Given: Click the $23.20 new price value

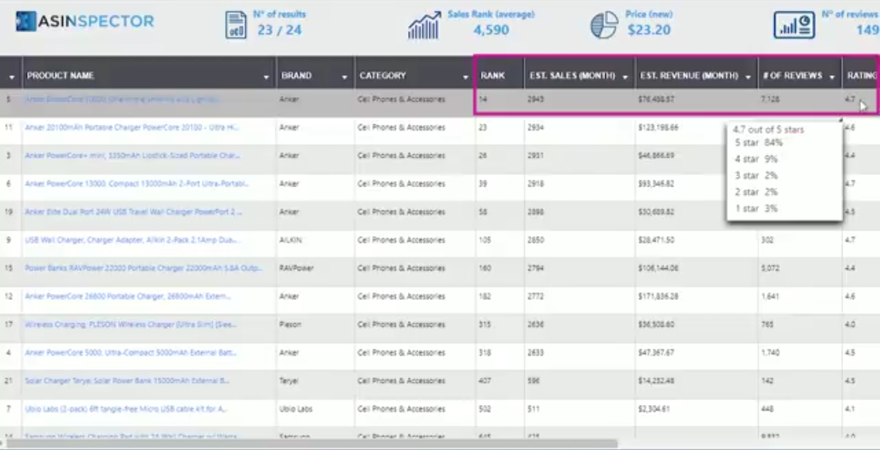Looking at the screenshot, I should [x=649, y=30].
